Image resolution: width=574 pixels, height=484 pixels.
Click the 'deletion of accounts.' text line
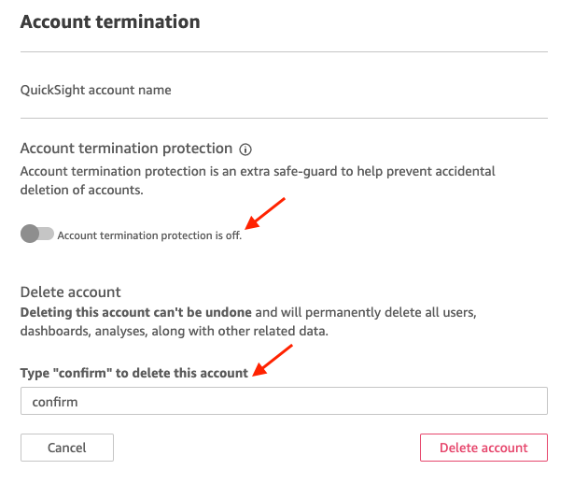point(81,191)
